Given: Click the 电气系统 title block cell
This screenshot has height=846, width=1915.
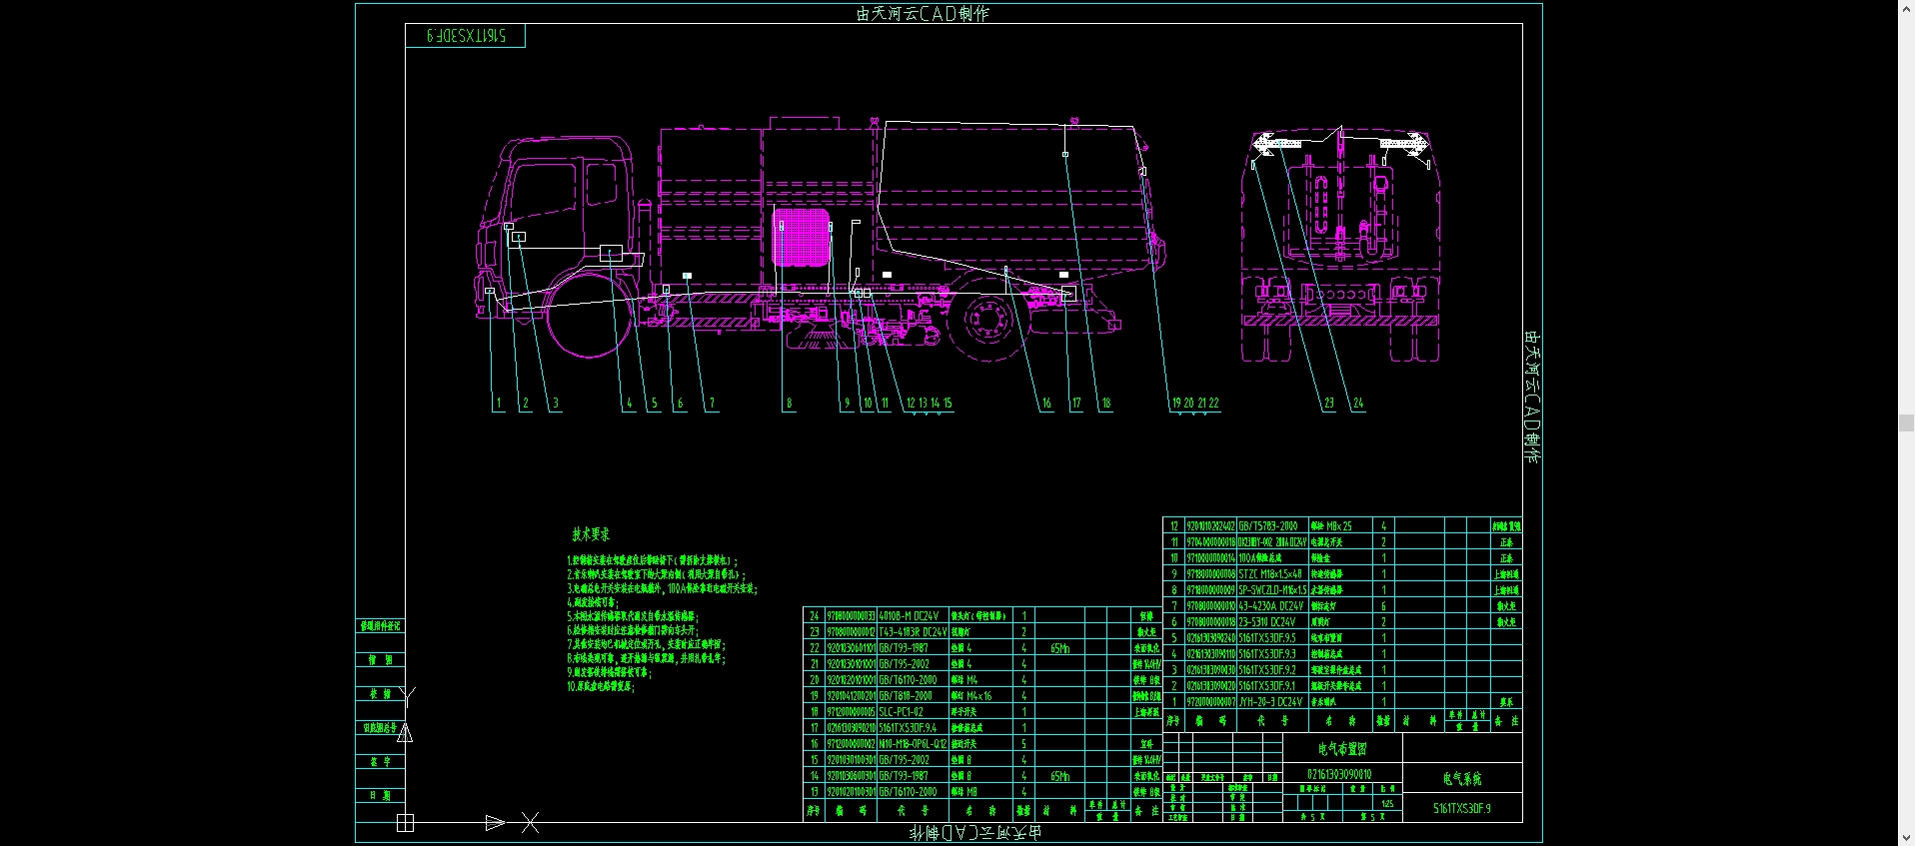Looking at the screenshot, I should click(1462, 778).
